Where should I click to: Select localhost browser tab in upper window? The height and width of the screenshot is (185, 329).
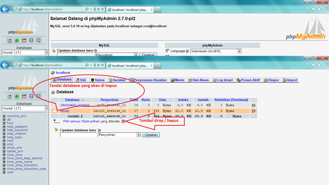pos(130,10)
